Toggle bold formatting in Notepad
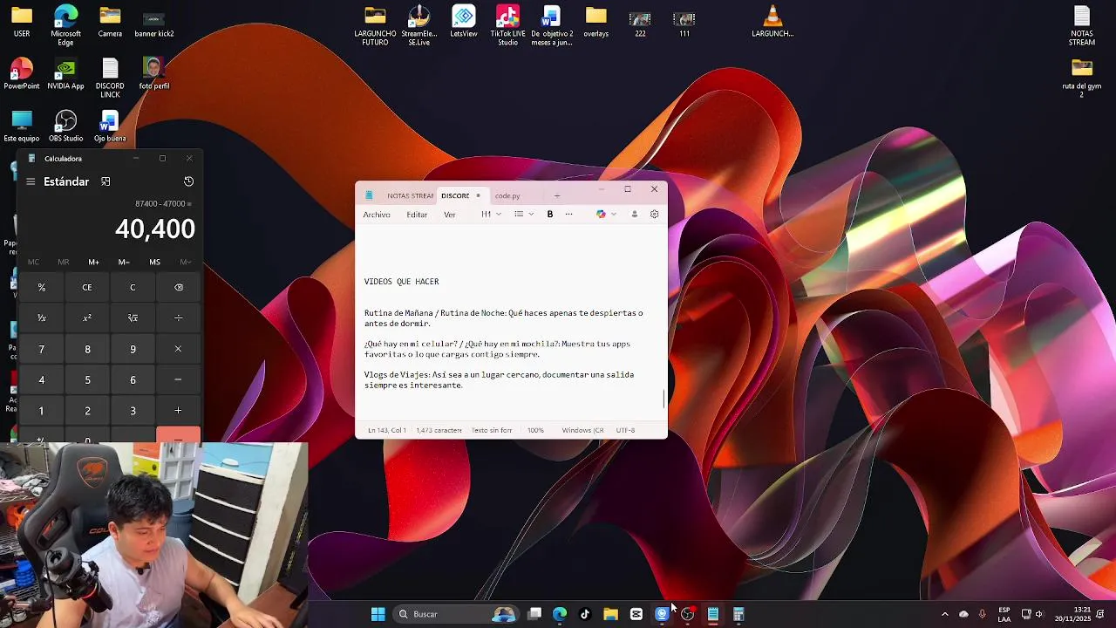The height and width of the screenshot is (628, 1116). click(550, 215)
